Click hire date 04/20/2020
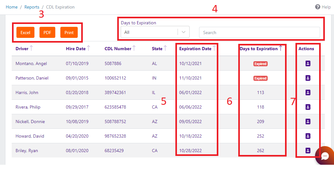Image resolution: width=334 pixels, height=172 pixels. (x=77, y=136)
